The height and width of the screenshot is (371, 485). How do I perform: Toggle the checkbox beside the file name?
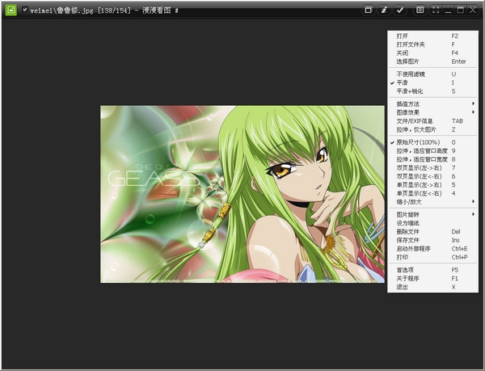point(25,10)
